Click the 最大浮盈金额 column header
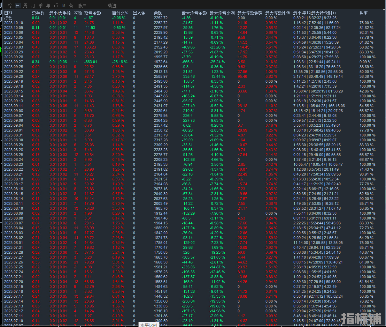Image resolution: width=386 pixels, height=327 pixels. pos(250,13)
